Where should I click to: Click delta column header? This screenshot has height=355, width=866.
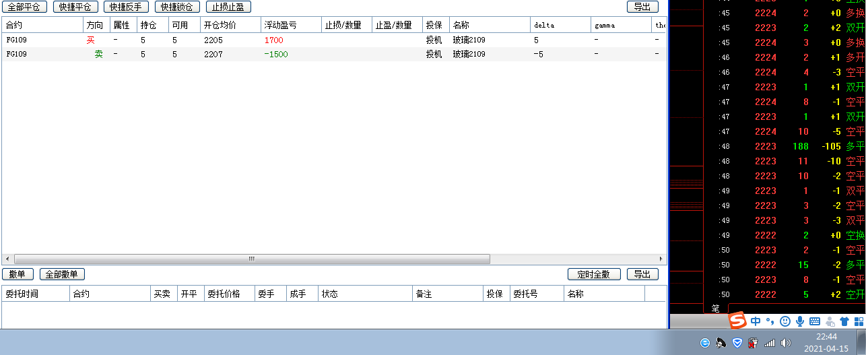pyautogui.click(x=560, y=25)
